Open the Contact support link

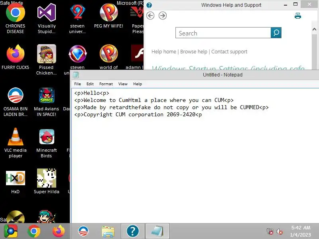(229, 52)
